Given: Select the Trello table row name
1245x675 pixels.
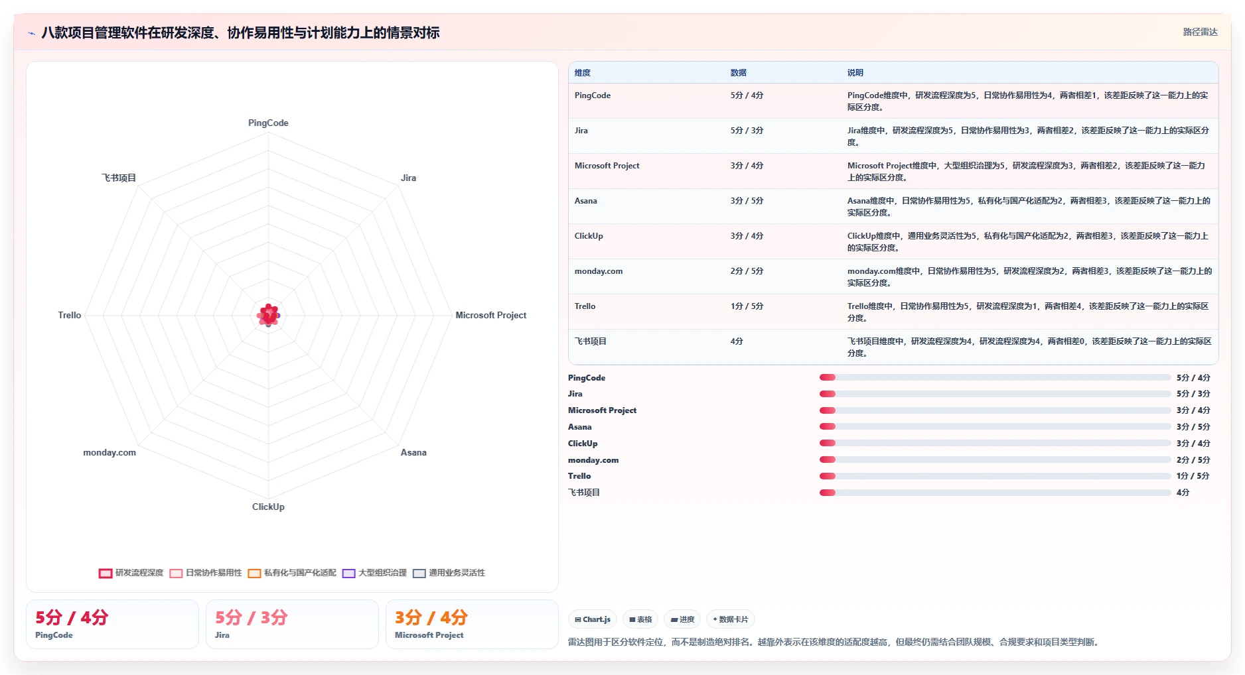Looking at the screenshot, I should pos(585,306).
